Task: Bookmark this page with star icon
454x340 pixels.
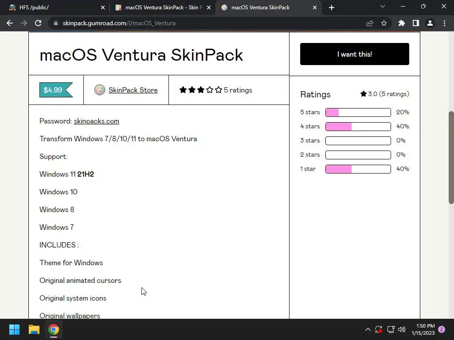Action: point(384,23)
